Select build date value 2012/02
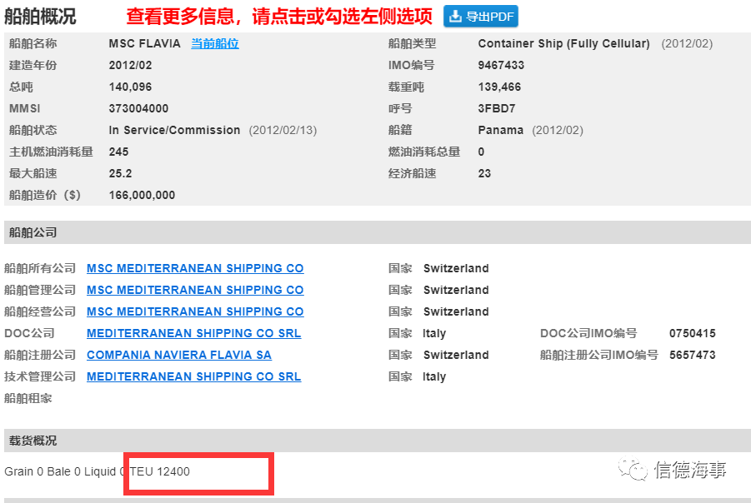751x503 pixels. pyautogui.click(x=130, y=65)
